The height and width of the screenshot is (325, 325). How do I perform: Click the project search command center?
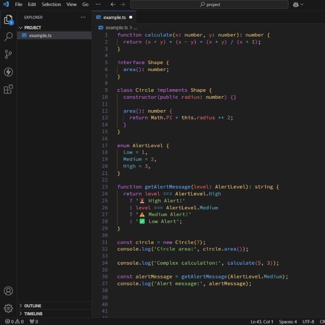click(209, 4)
